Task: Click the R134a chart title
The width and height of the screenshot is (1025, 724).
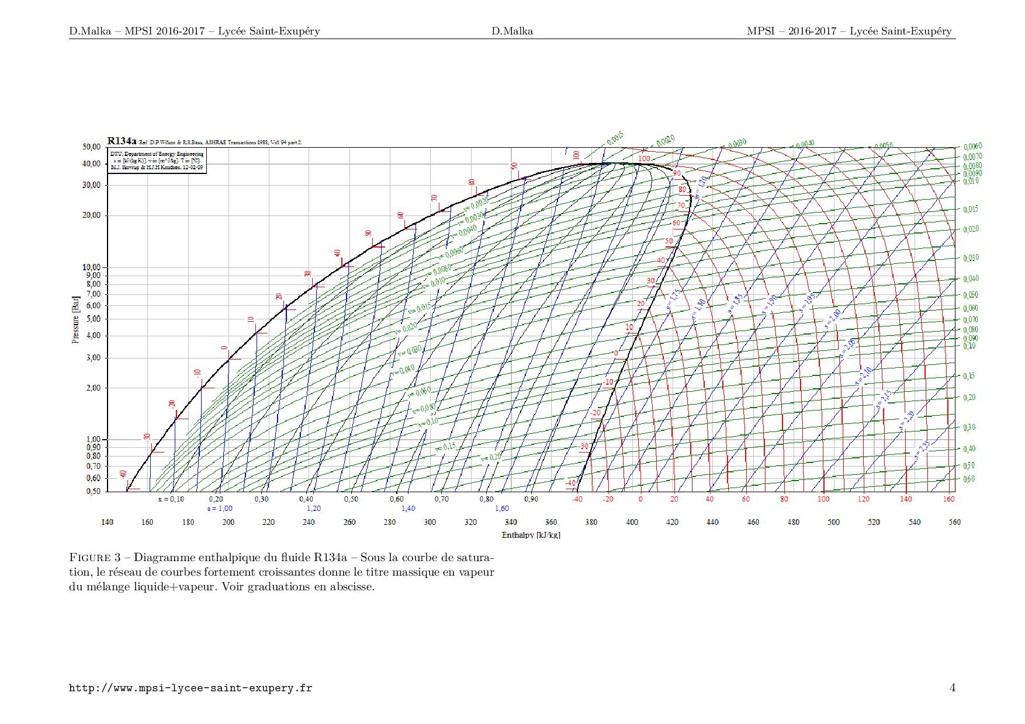Action: 122,141
